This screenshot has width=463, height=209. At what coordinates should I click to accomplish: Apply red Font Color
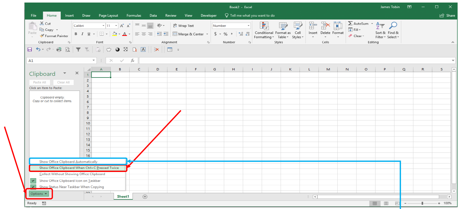124,34
